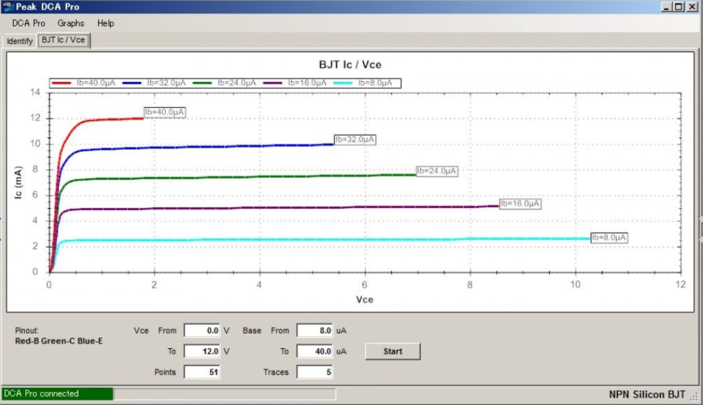
Task: Maximize the Peak DCA Pro window
Action: point(679,7)
